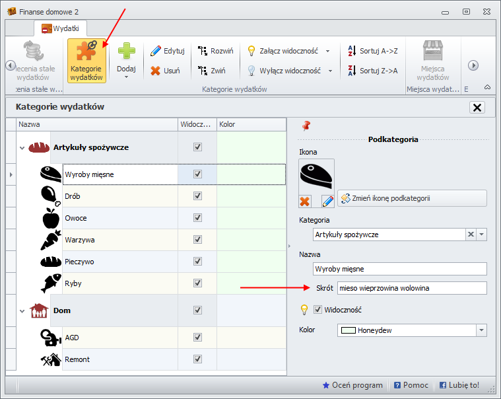Open the Załącz widoczność dropdown arrow
501x399 pixels.
(328, 51)
